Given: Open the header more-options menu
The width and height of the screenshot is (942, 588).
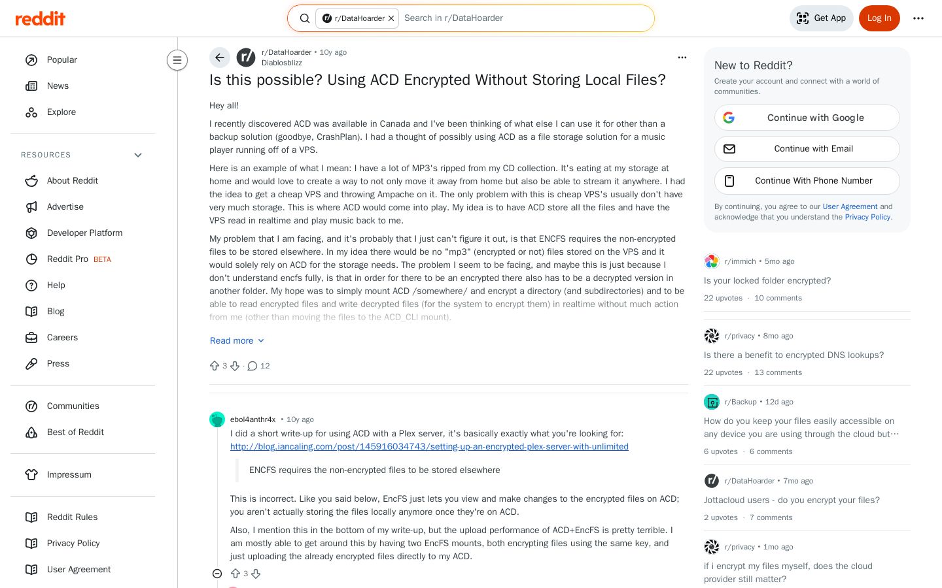Looking at the screenshot, I should point(918,18).
